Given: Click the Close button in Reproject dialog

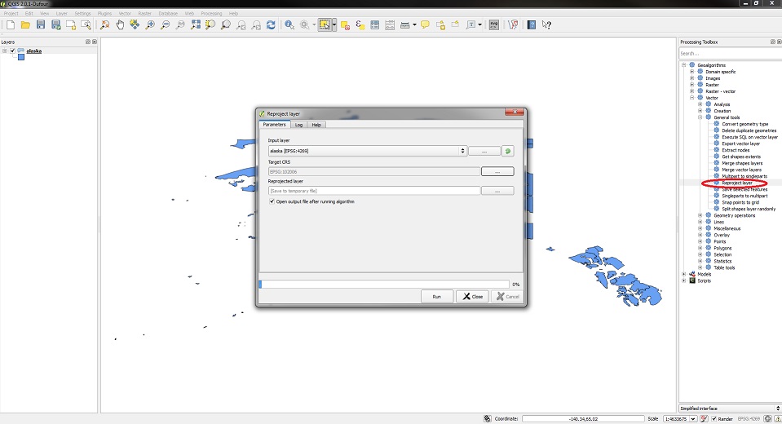Looking at the screenshot, I should coord(473,296).
